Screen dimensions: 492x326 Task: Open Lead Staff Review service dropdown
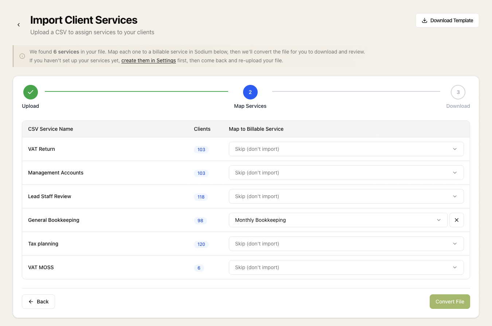346,196
